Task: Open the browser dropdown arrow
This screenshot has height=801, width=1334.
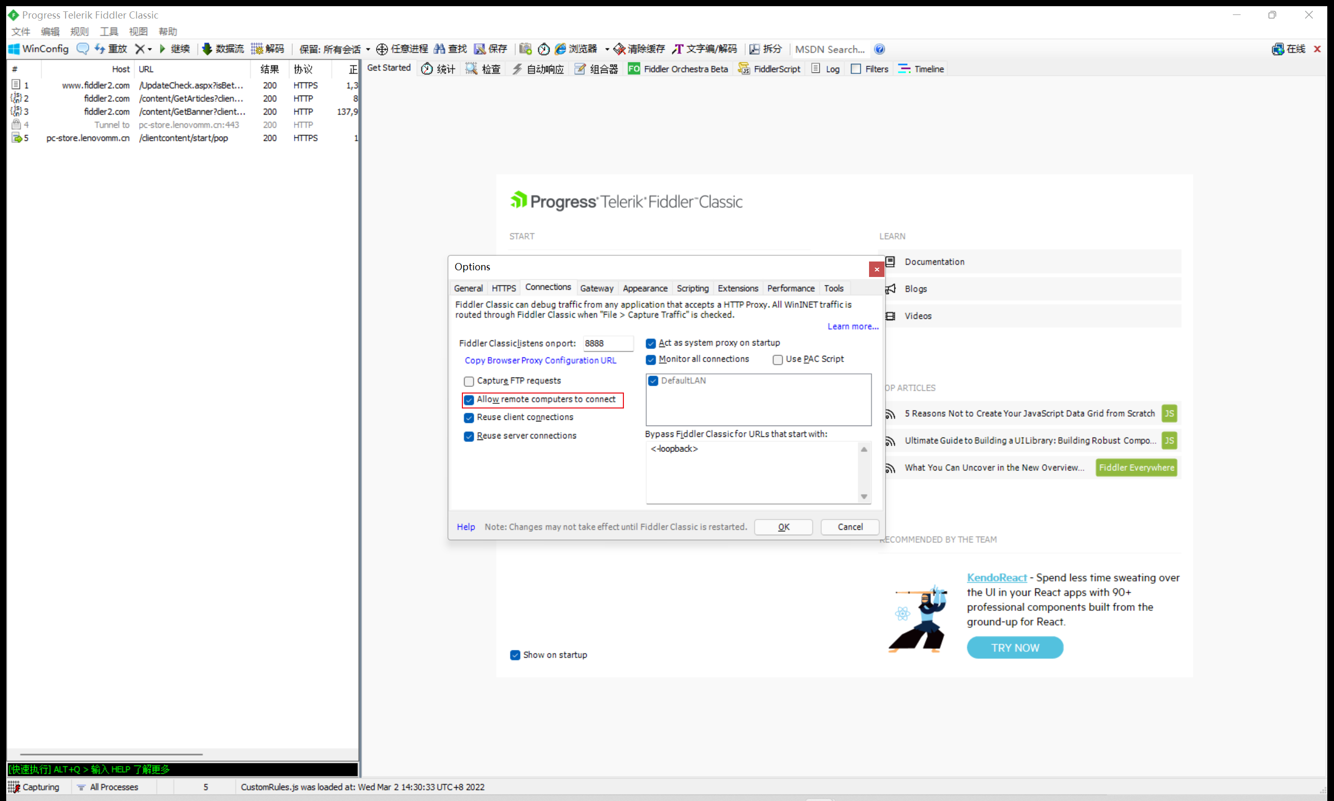Action: pyautogui.click(x=607, y=49)
